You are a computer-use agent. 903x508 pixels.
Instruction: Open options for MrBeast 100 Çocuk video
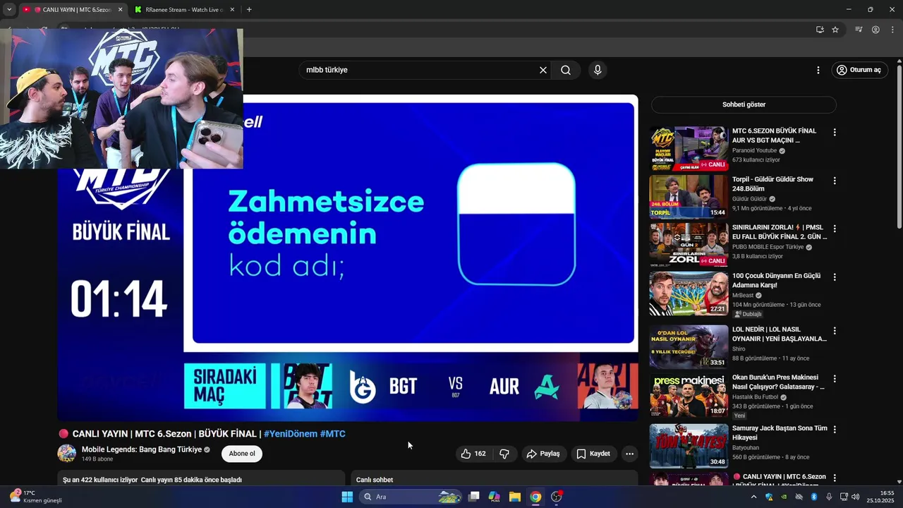pyautogui.click(x=835, y=277)
